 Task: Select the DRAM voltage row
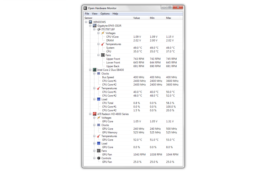[133, 40]
